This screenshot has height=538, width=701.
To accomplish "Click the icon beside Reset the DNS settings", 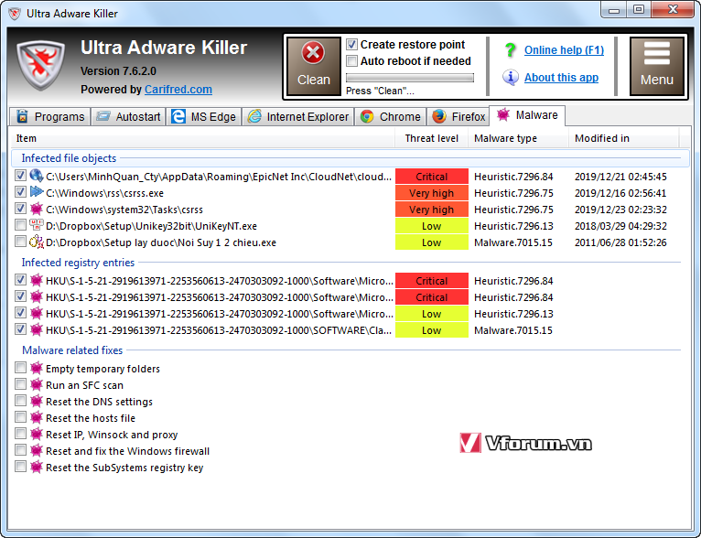I will pos(37,402).
